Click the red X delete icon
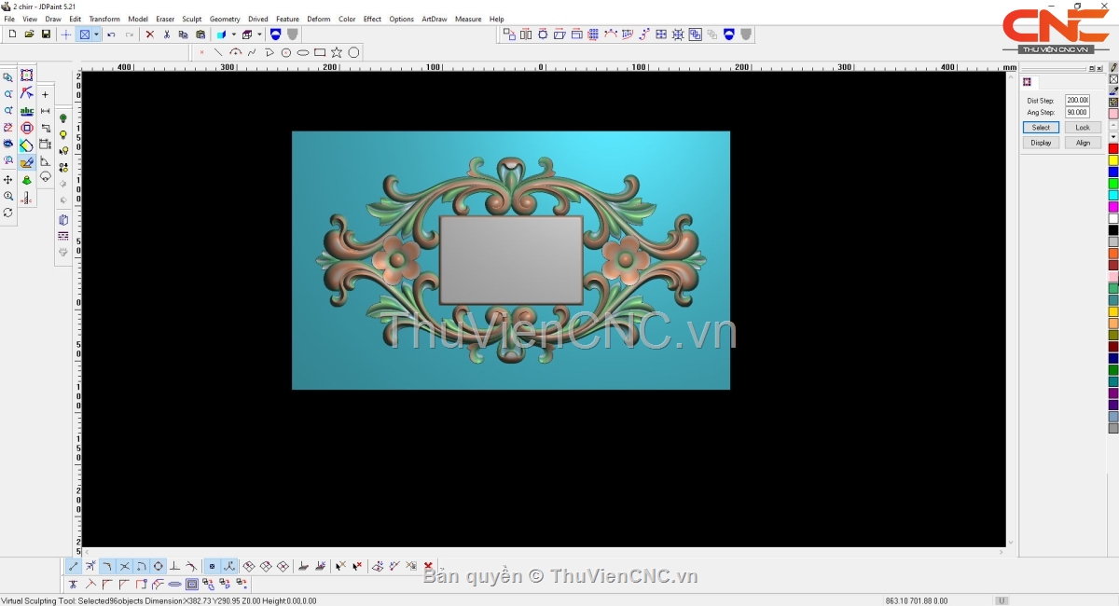1119x606 pixels. [149, 34]
